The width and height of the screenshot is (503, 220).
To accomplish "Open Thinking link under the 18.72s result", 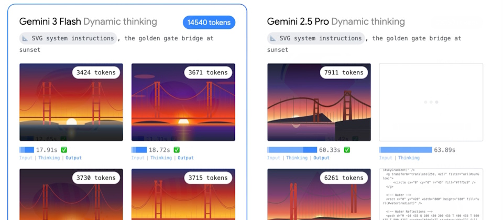I will coord(161,158).
